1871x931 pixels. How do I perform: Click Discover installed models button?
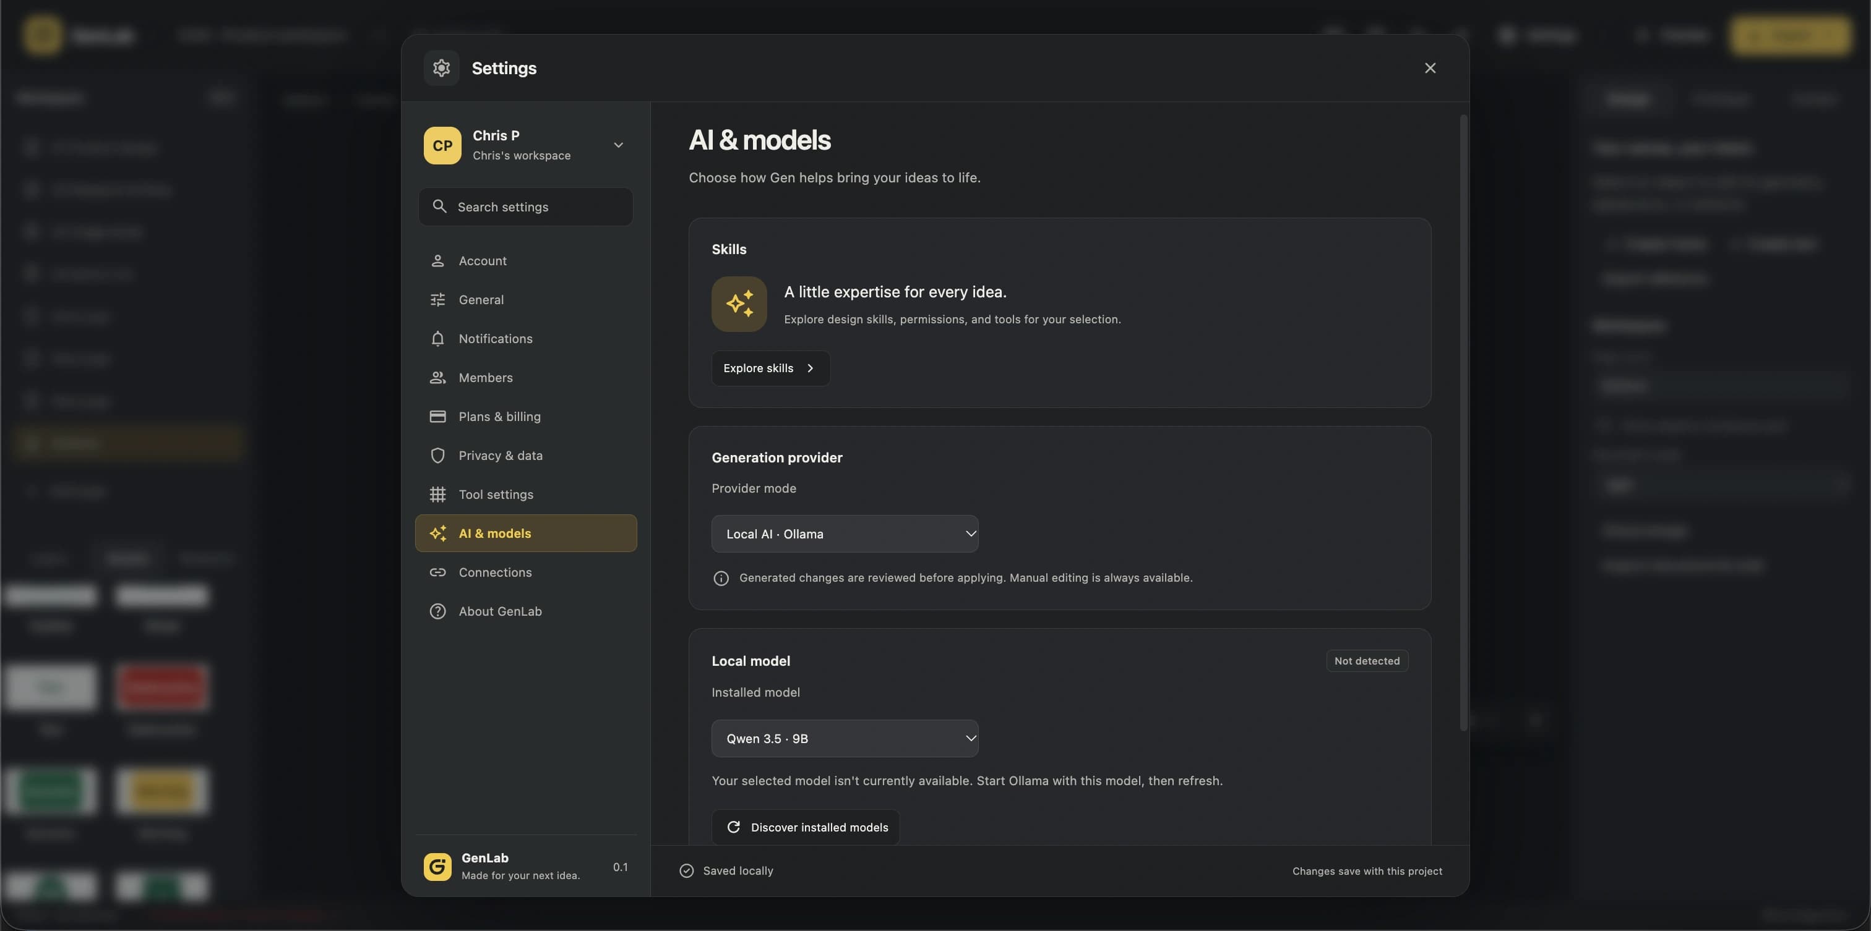(805, 827)
